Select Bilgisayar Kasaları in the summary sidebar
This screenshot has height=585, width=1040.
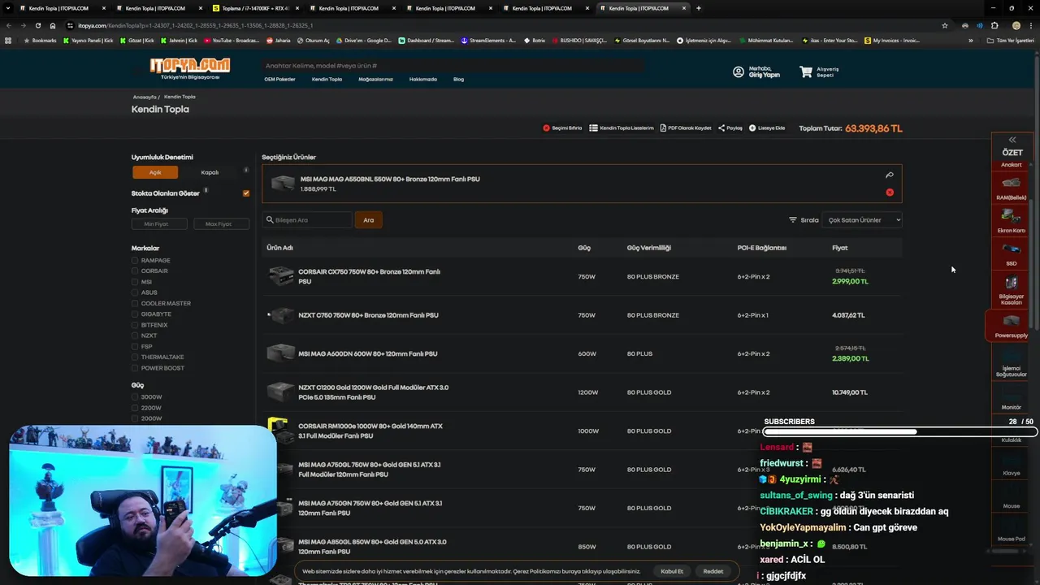1012,289
